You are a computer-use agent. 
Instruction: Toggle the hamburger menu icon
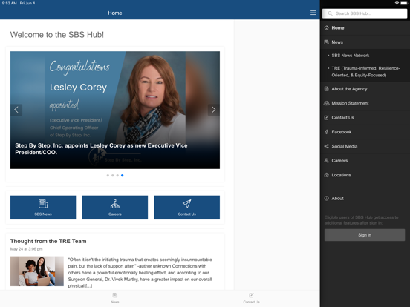pos(313,13)
